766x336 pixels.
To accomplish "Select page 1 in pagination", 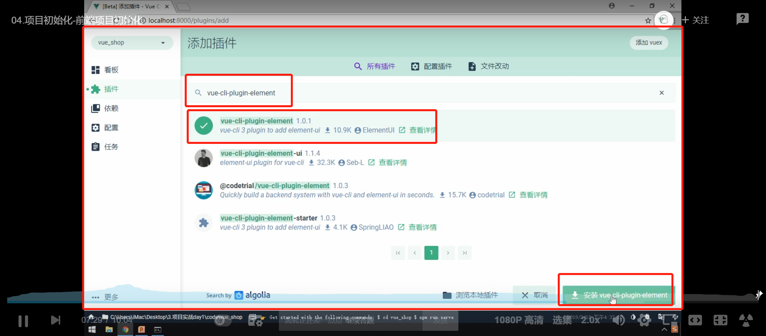I will coord(431,253).
